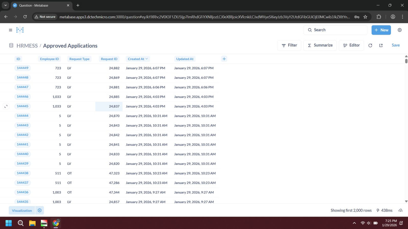Click Chrome icon in taskbar
The image size is (408, 229).
click(56, 223)
